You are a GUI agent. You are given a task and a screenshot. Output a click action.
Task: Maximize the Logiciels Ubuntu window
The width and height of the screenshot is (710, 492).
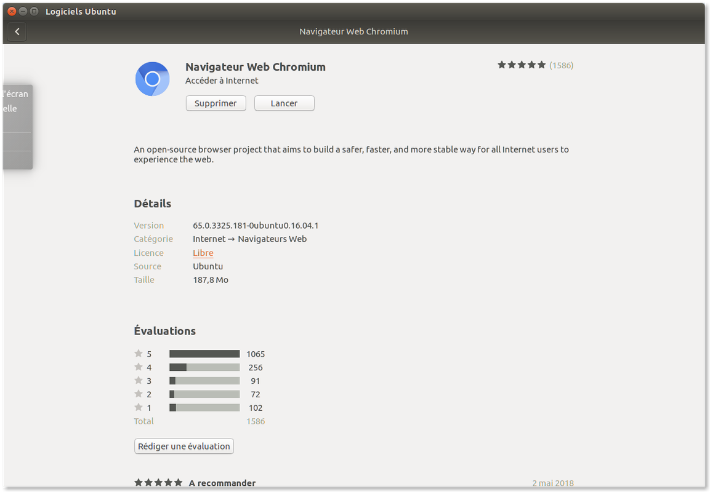coord(34,11)
